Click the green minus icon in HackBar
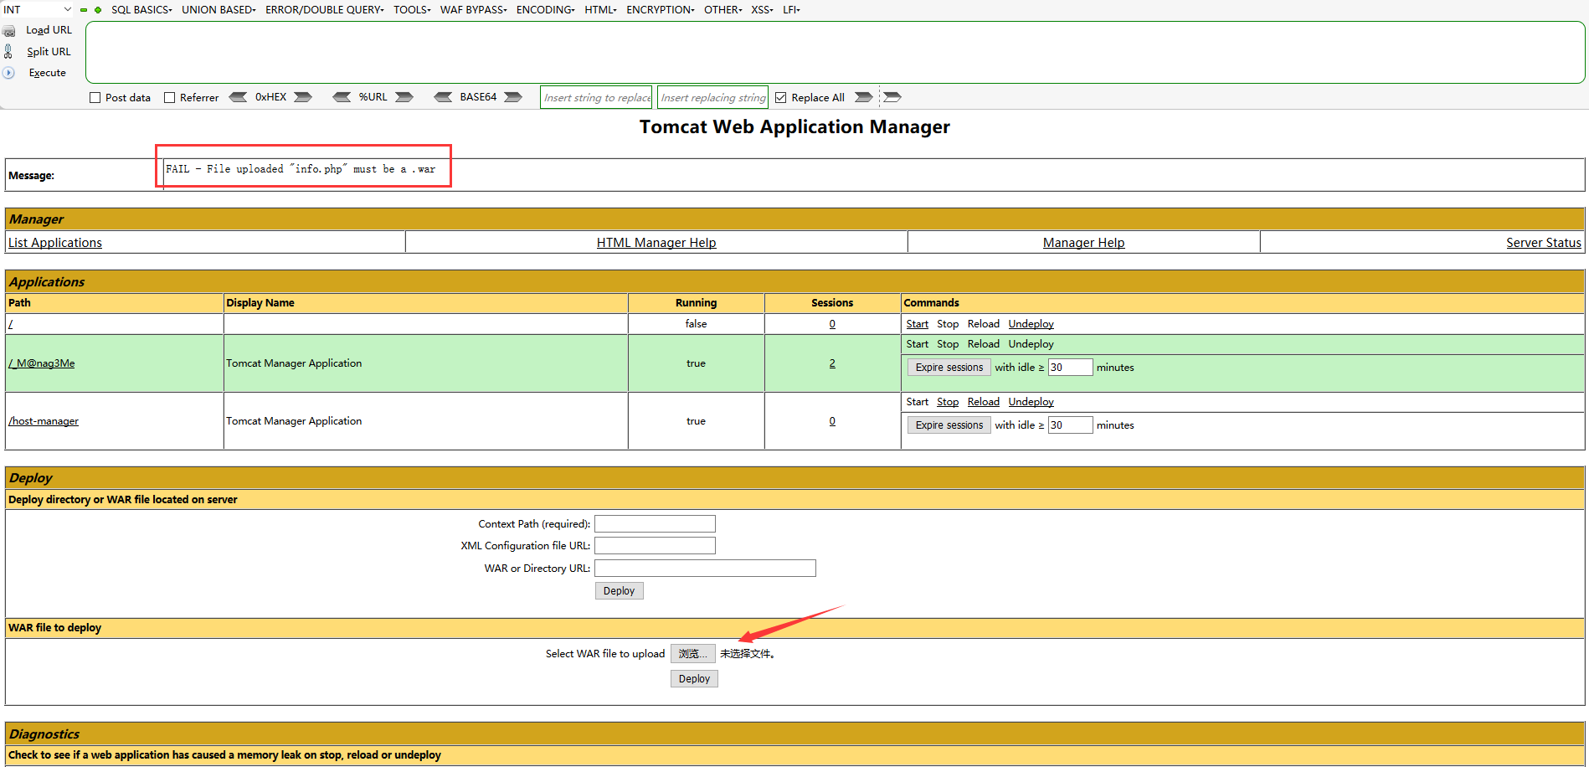Image resolution: width=1589 pixels, height=767 pixels. (84, 10)
